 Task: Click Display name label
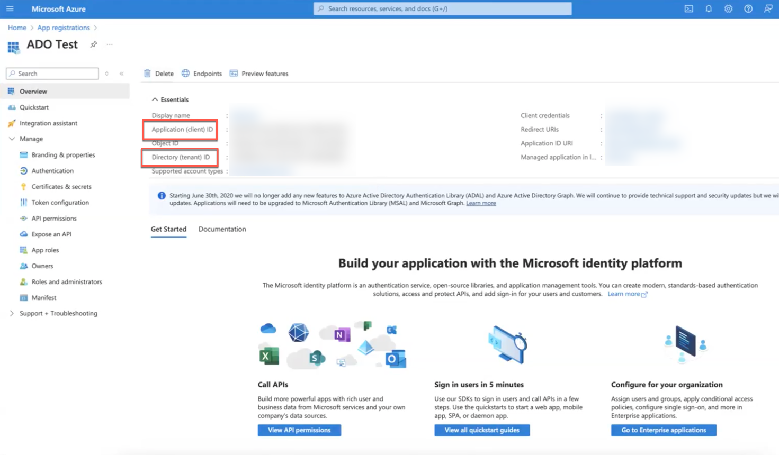pyautogui.click(x=171, y=115)
